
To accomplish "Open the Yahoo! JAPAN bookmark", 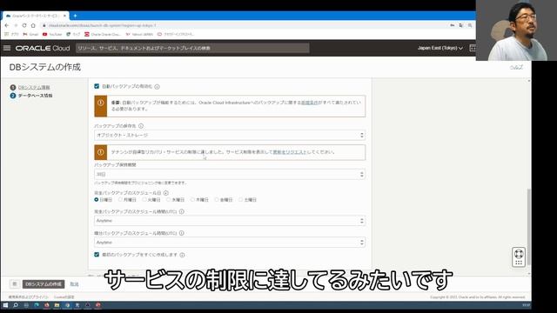I will click(x=139, y=35).
